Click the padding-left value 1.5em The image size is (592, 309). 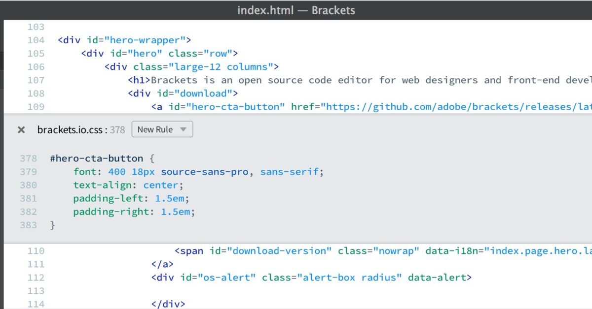[x=170, y=198]
